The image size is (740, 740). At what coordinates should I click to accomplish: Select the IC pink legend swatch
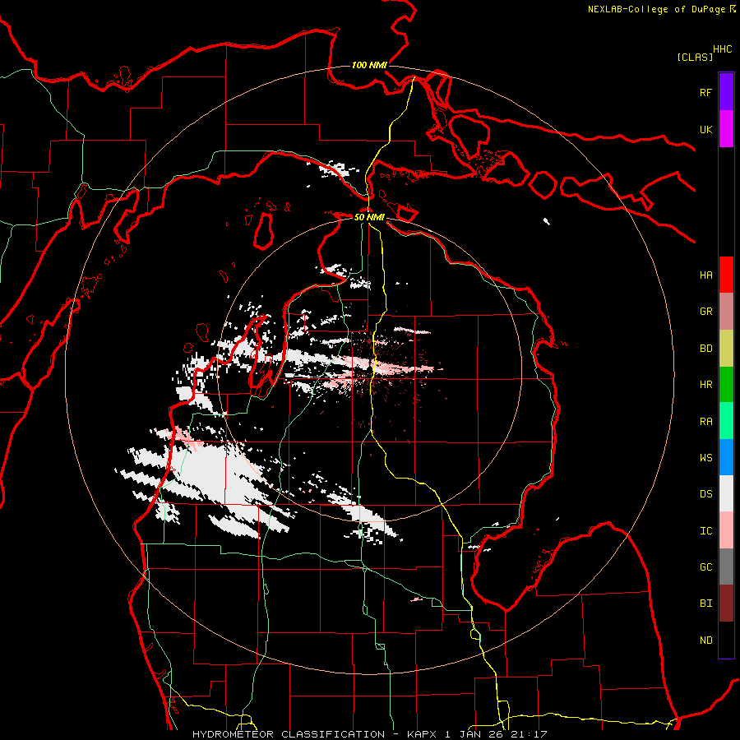(x=726, y=530)
